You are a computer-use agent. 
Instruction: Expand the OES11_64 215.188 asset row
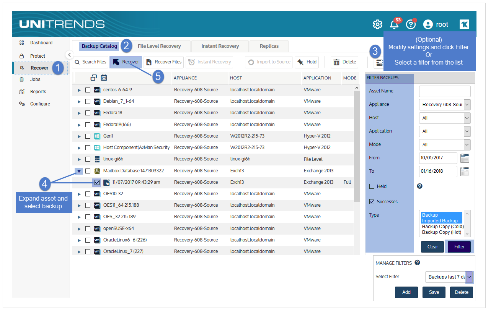(79, 206)
